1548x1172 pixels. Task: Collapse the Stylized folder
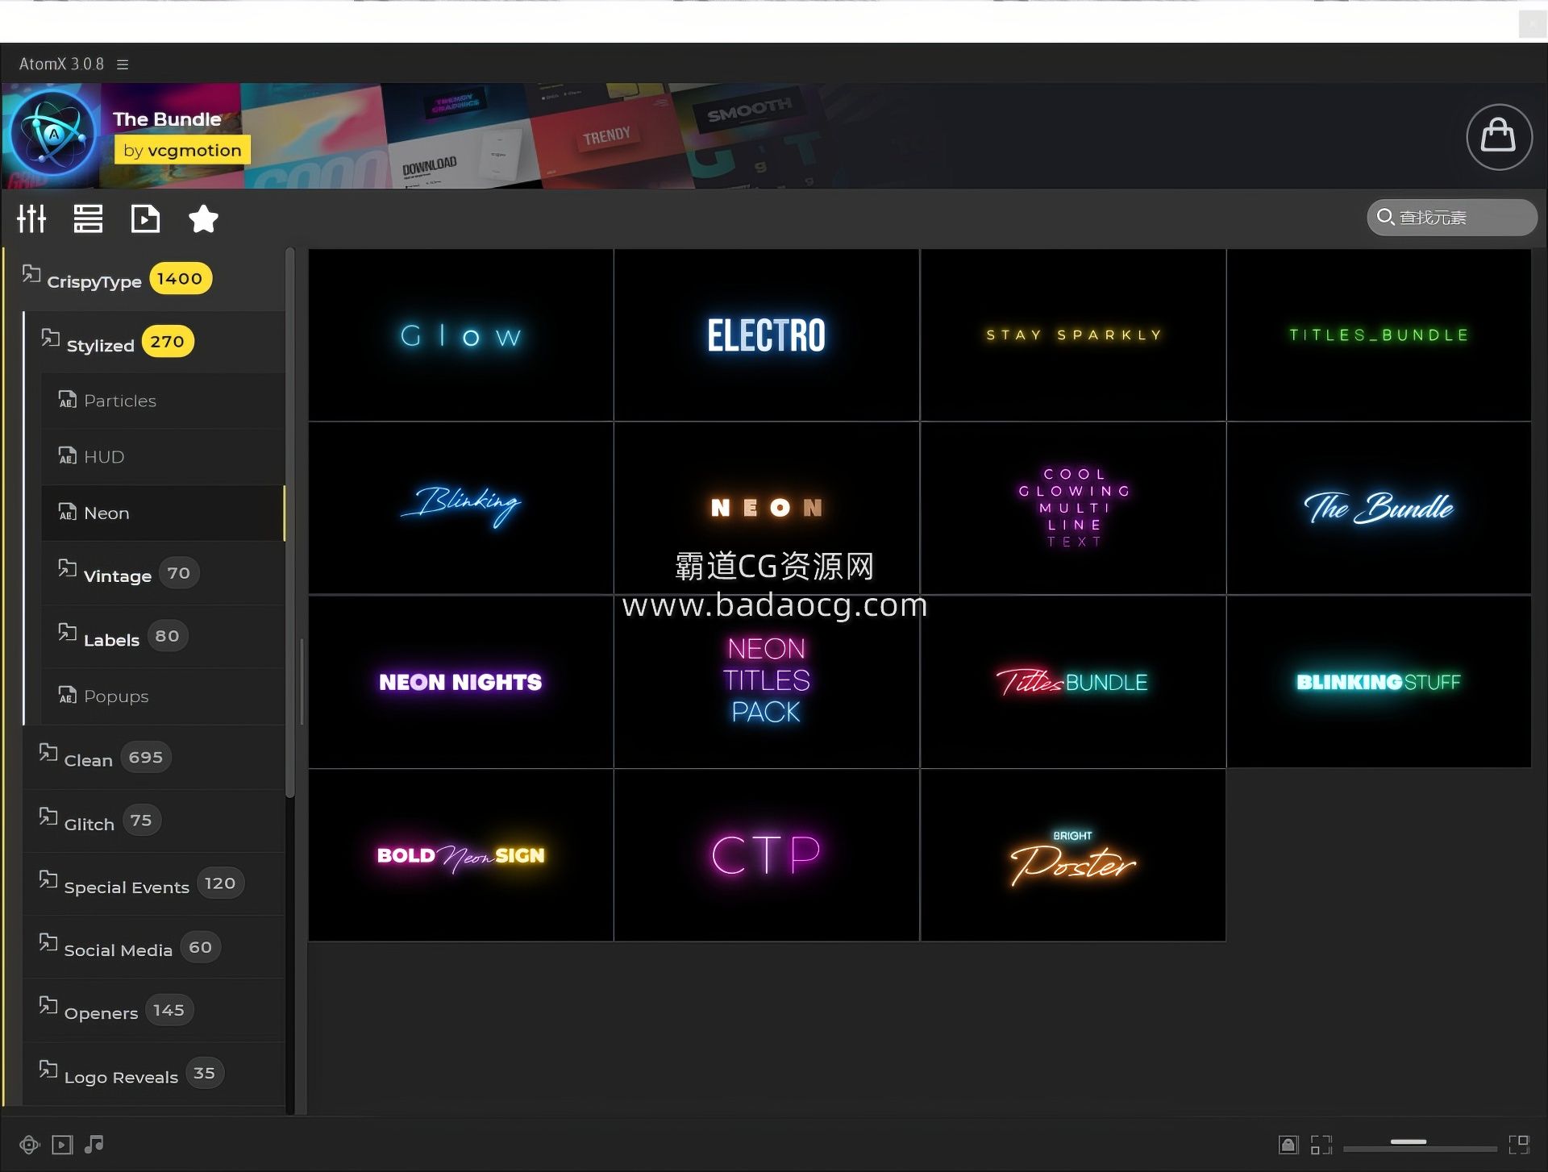[155, 342]
